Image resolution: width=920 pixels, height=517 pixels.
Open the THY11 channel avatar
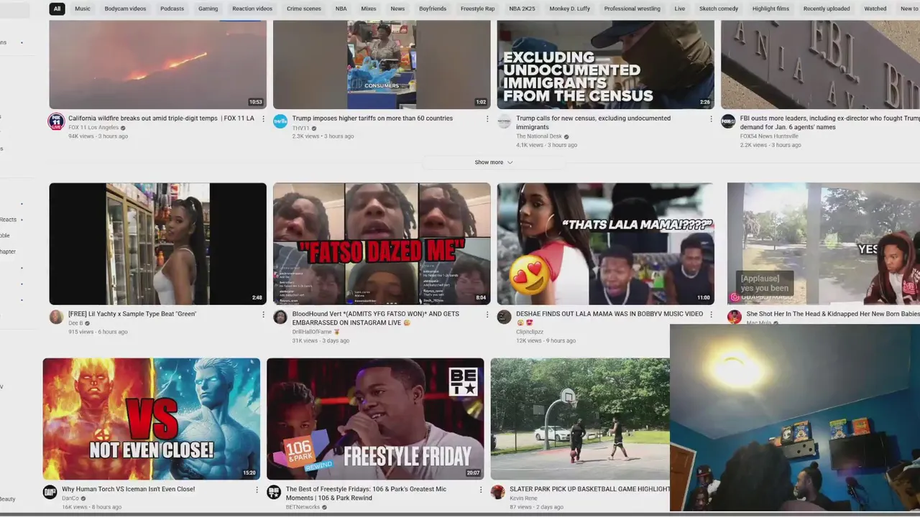point(280,121)
